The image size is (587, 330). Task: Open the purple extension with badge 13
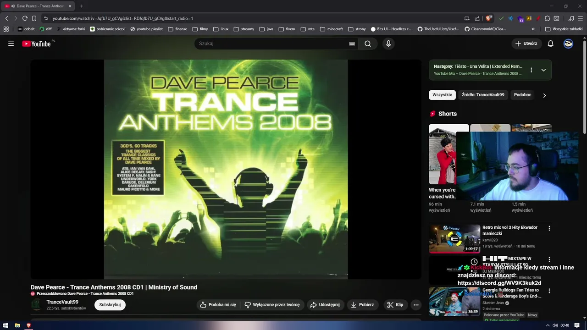click(521, 19)
